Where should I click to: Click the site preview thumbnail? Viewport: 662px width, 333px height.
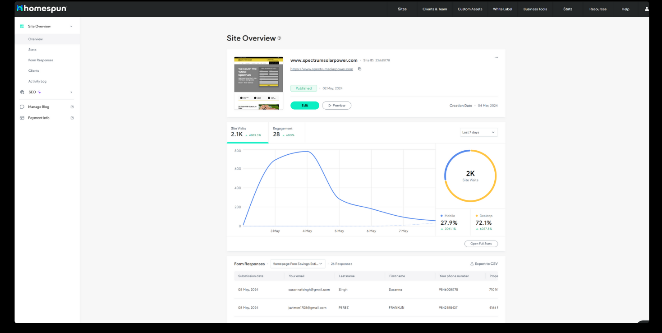click(x=259, y=83)
